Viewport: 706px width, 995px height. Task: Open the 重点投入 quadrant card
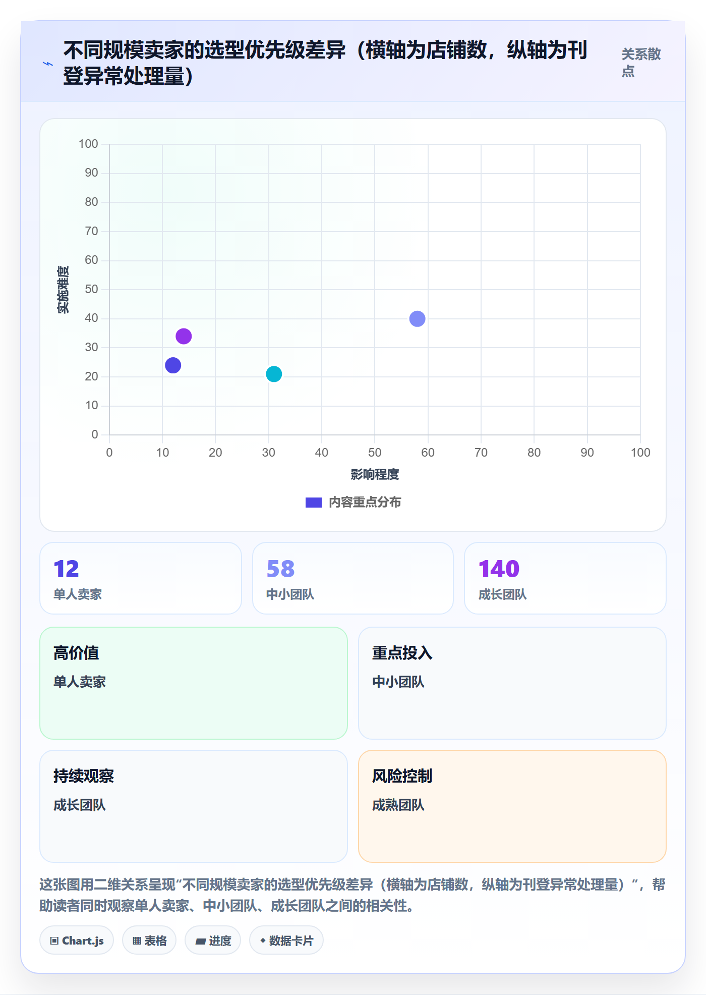tap(512, 683)
